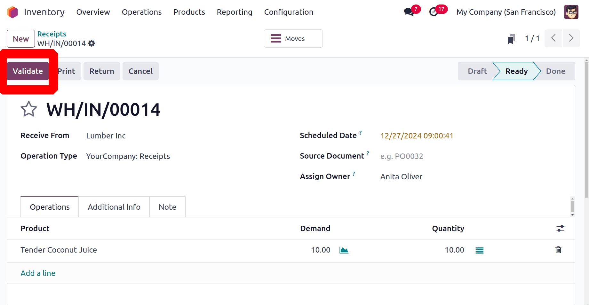Click the inner form scrollbar
The height and width of the screenshot is (305, 589).
(x=572, y=206)
